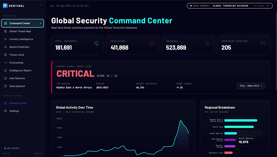277x157 pixels.
Task: Click the Sentinel logo icon
Action: coord(5,6)
